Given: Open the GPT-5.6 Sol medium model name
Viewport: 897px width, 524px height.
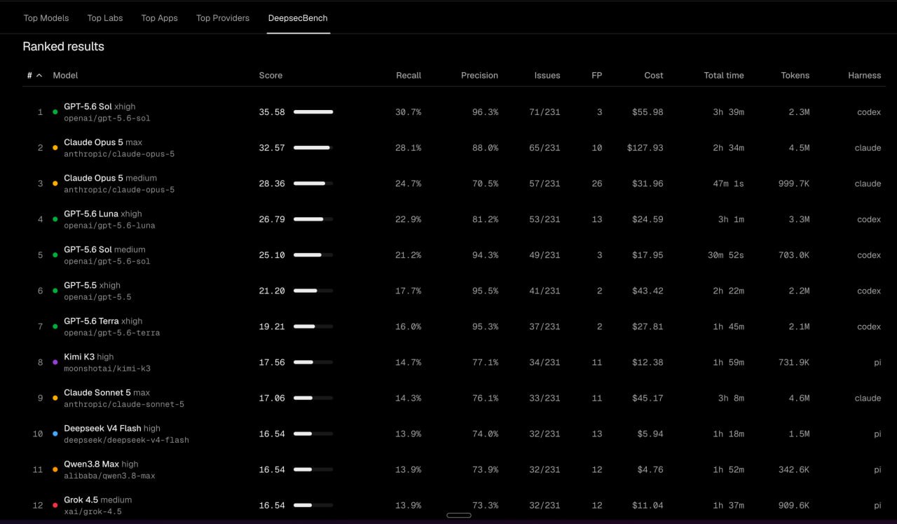Looking at the screenshot, I should [x=104, y=249].
